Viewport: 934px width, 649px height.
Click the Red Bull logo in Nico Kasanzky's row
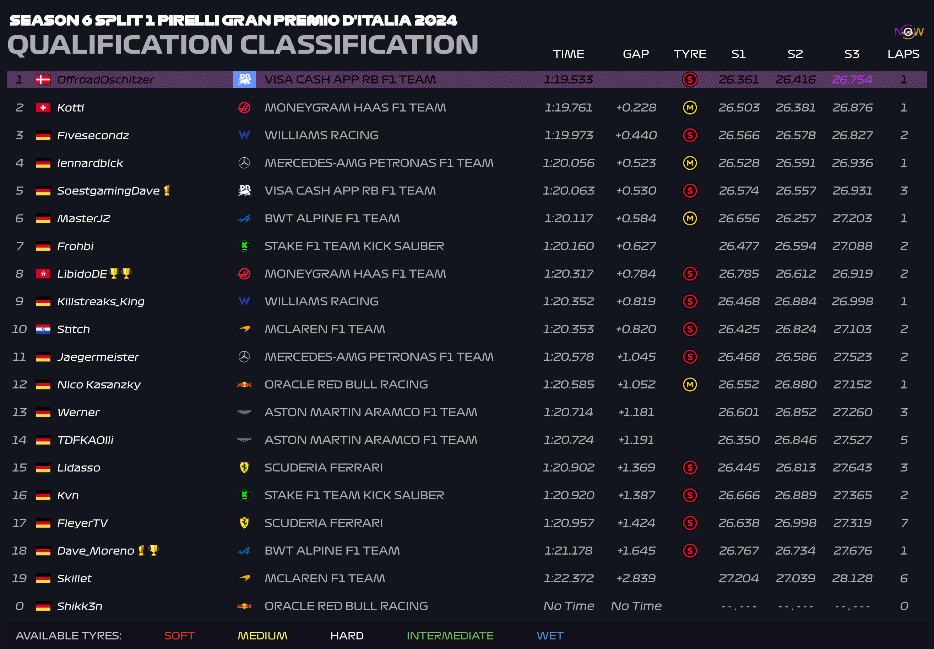(x=244, y=385)
